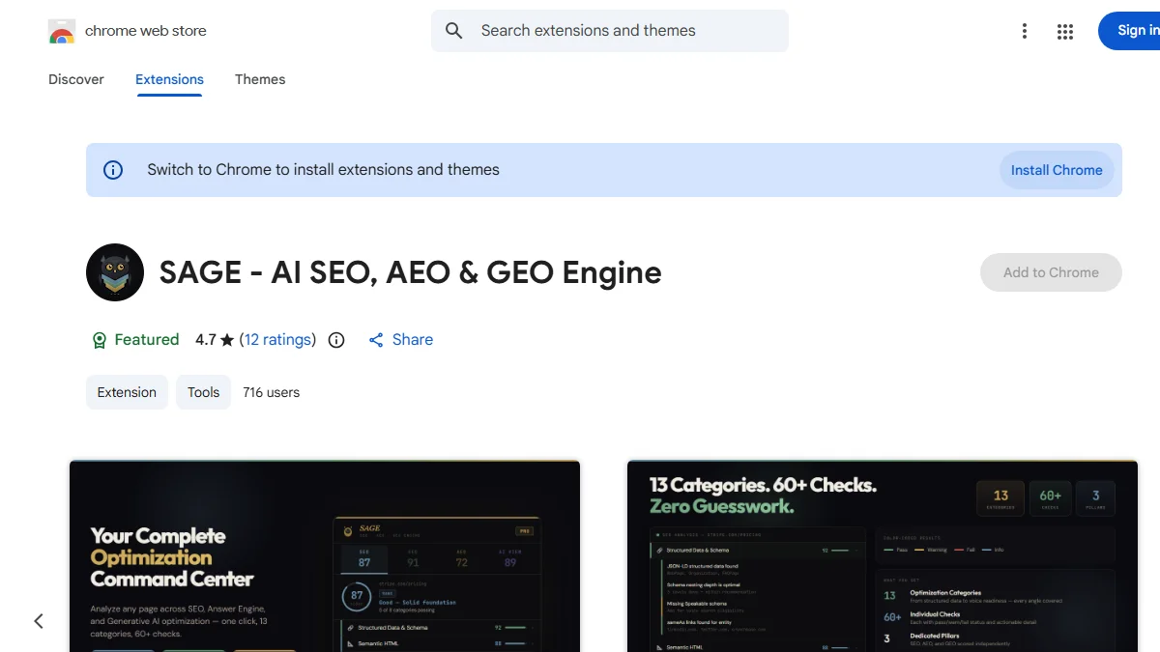Click the 'chrome web store' title text
Viewport: 1160px width, 652px height.
[x=146, y=31]
